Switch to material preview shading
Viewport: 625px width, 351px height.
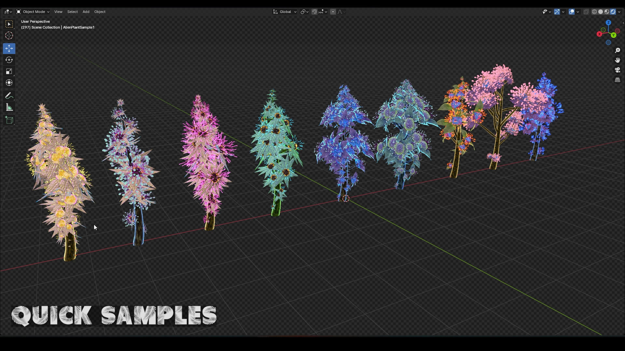pos(607,12)
